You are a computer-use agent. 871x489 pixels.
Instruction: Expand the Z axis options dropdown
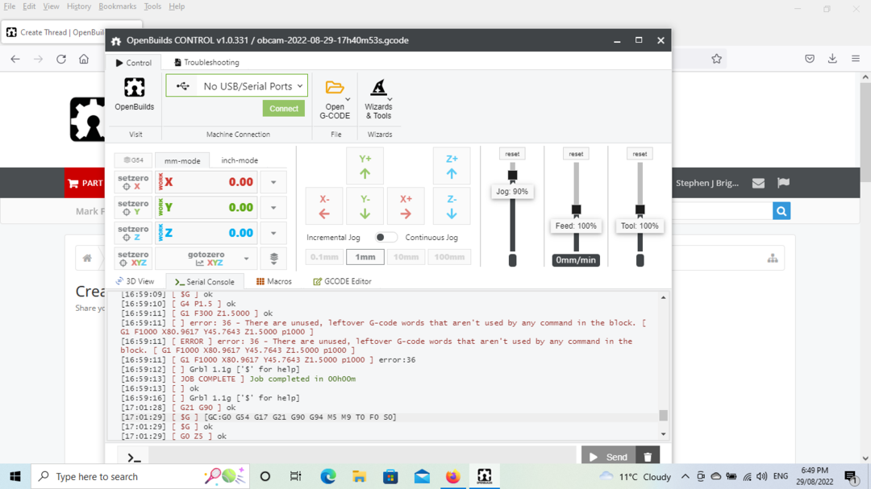(x=273, y=233)
